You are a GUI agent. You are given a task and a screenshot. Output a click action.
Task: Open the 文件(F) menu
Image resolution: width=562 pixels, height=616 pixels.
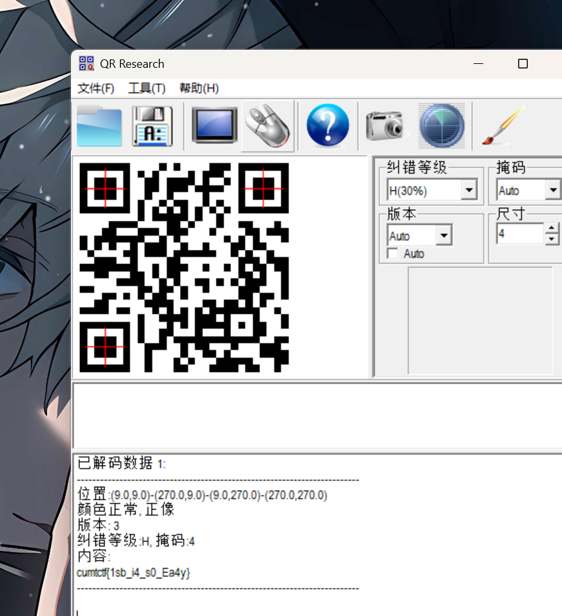click(x=95, y=88)
